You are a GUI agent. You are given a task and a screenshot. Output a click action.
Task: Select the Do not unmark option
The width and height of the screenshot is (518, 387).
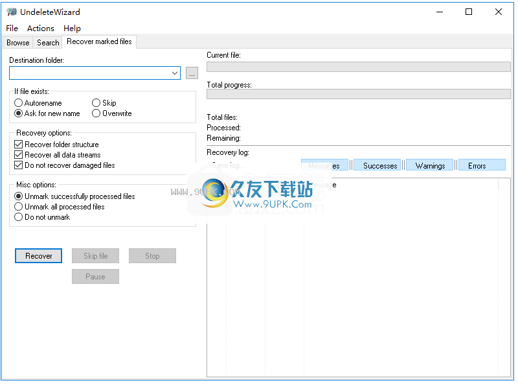click(x=43, y=217)
